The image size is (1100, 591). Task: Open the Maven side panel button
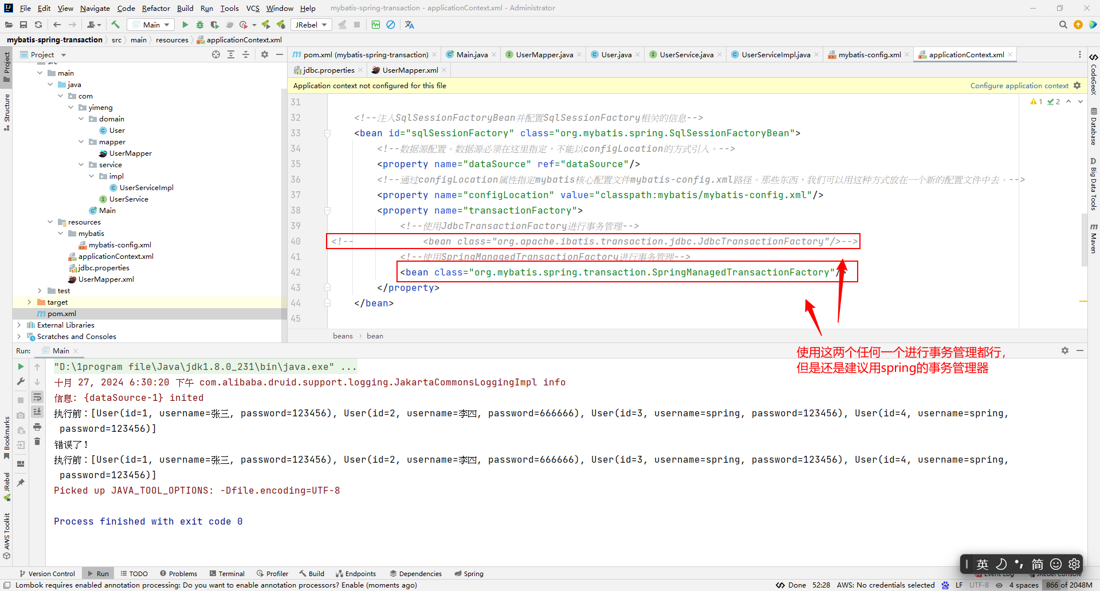(1093, 238)
